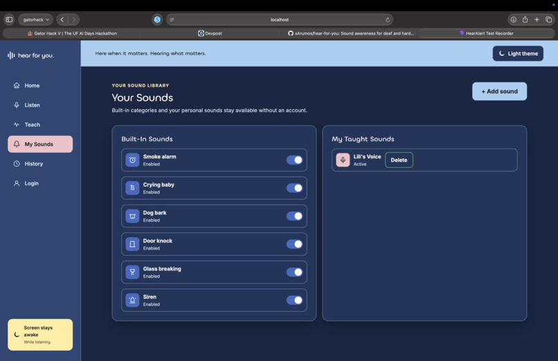The width and height of the screenshot is (558, 361).
Task: Switch to the Devpost tab
Action: pos(210,33)
